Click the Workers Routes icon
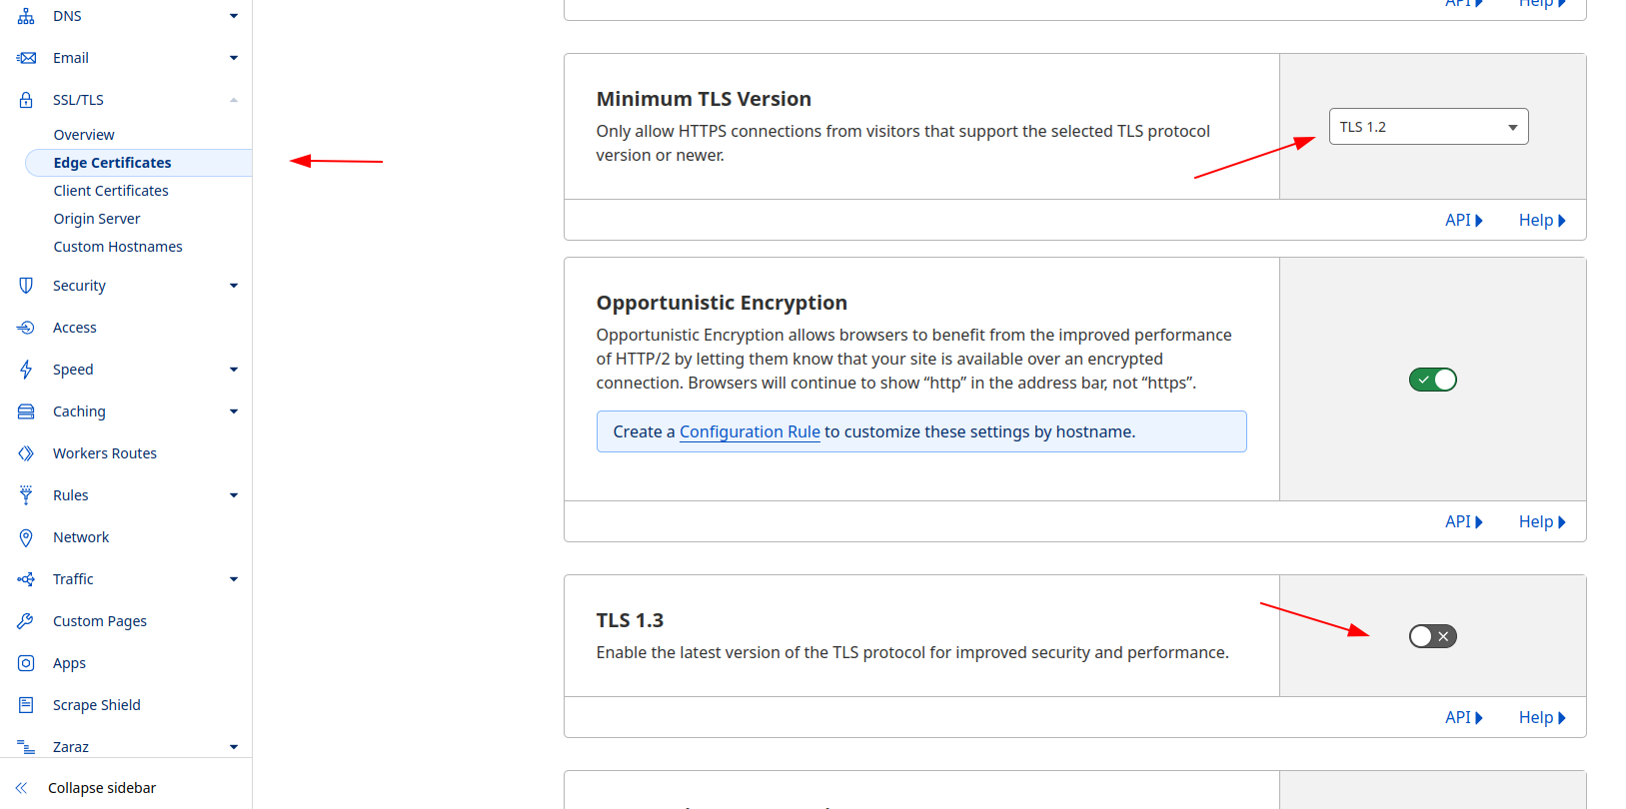This screenshot has height=809, width=1626. pos(26,453)
